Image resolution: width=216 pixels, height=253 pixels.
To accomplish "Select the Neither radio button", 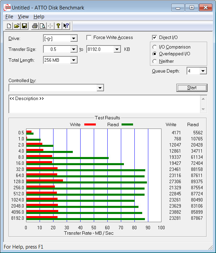I will (154, 61).
